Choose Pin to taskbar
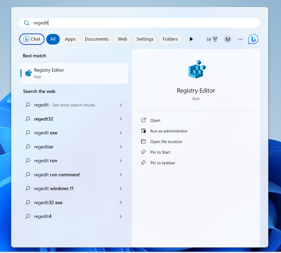The width and height of the screenshot is (281, 253). click(x=163, y=163)
